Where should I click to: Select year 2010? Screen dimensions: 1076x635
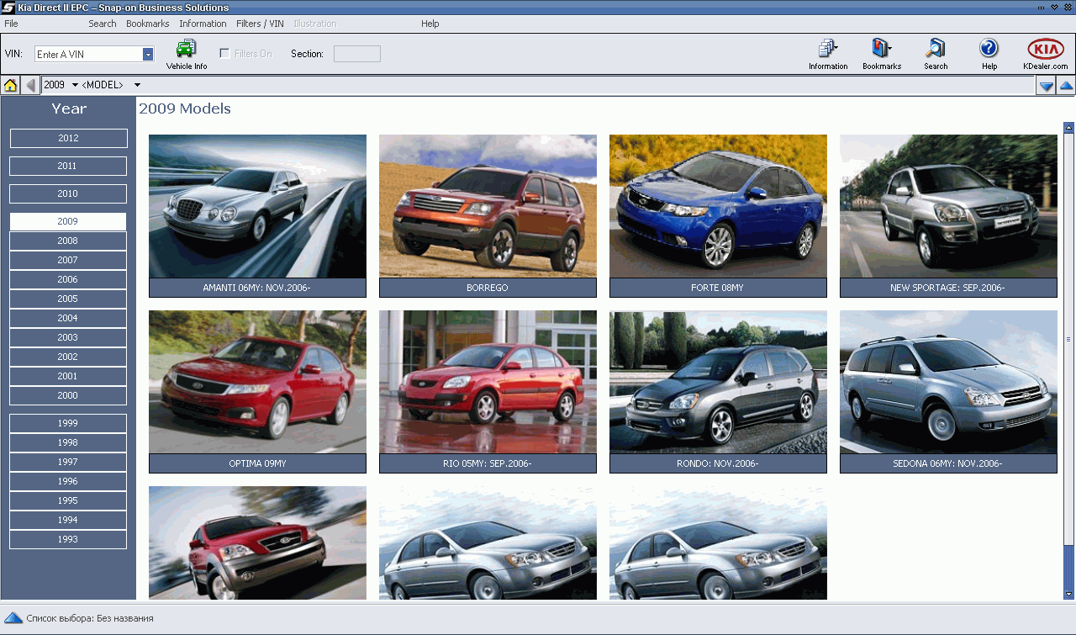pos(68,193)
